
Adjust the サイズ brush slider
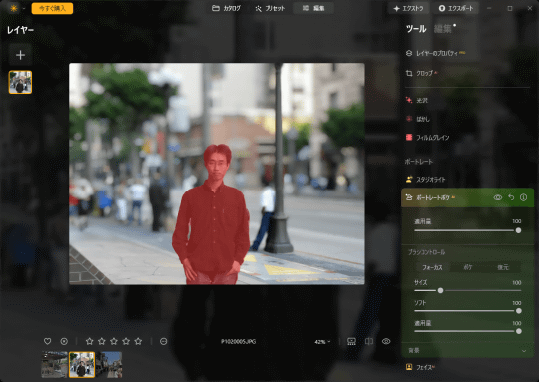pyautogui.click(x=467, y=290)
